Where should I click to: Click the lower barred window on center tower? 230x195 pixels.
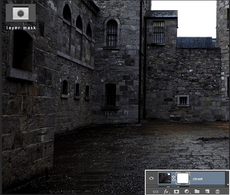[110, 95]
